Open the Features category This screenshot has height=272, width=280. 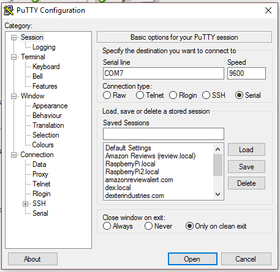[x=45, y=86]
